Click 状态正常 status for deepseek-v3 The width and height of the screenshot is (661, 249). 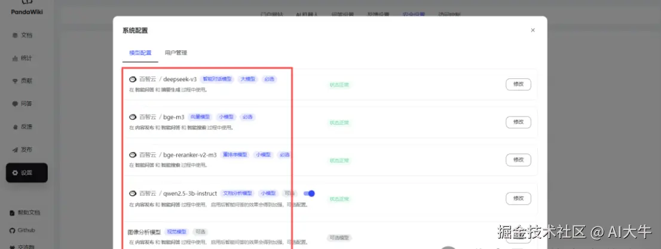339,85
